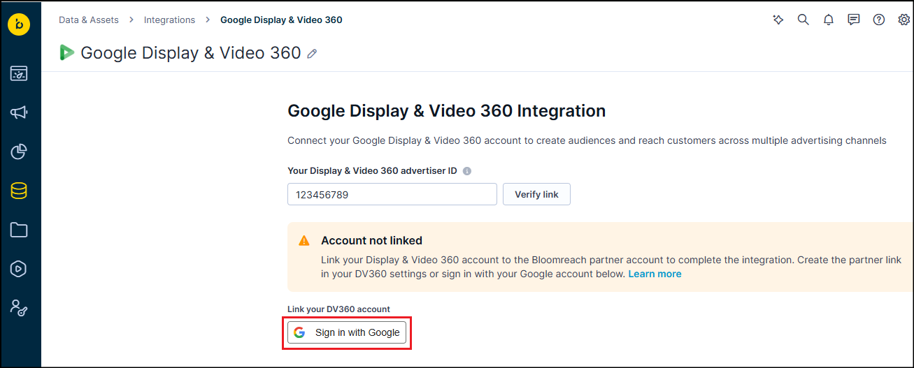Open the Bloomreach home logo
Viewport: 914px width, 368px height.
tap(19, 24)
